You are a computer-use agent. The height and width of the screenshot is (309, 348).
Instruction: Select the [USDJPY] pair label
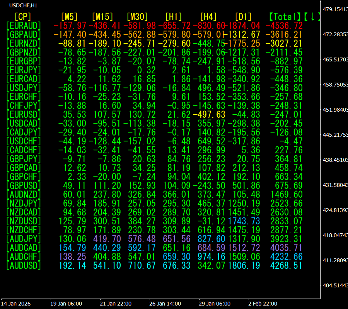24,88
